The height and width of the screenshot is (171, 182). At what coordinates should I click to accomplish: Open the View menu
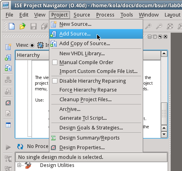pos(40,15)
